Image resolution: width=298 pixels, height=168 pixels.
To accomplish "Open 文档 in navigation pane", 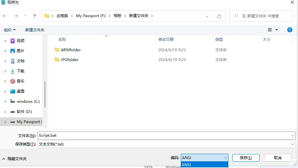I will tap(21, 61).
